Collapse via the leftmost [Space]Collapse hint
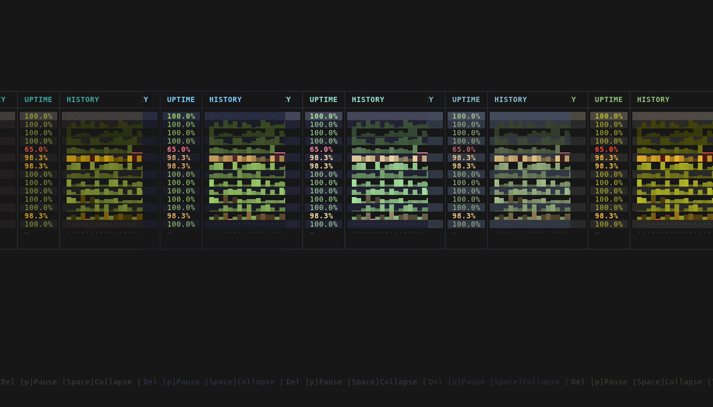The height and width of the screenshot is (407, 713). pyautogui.click(x=97, y=382)
